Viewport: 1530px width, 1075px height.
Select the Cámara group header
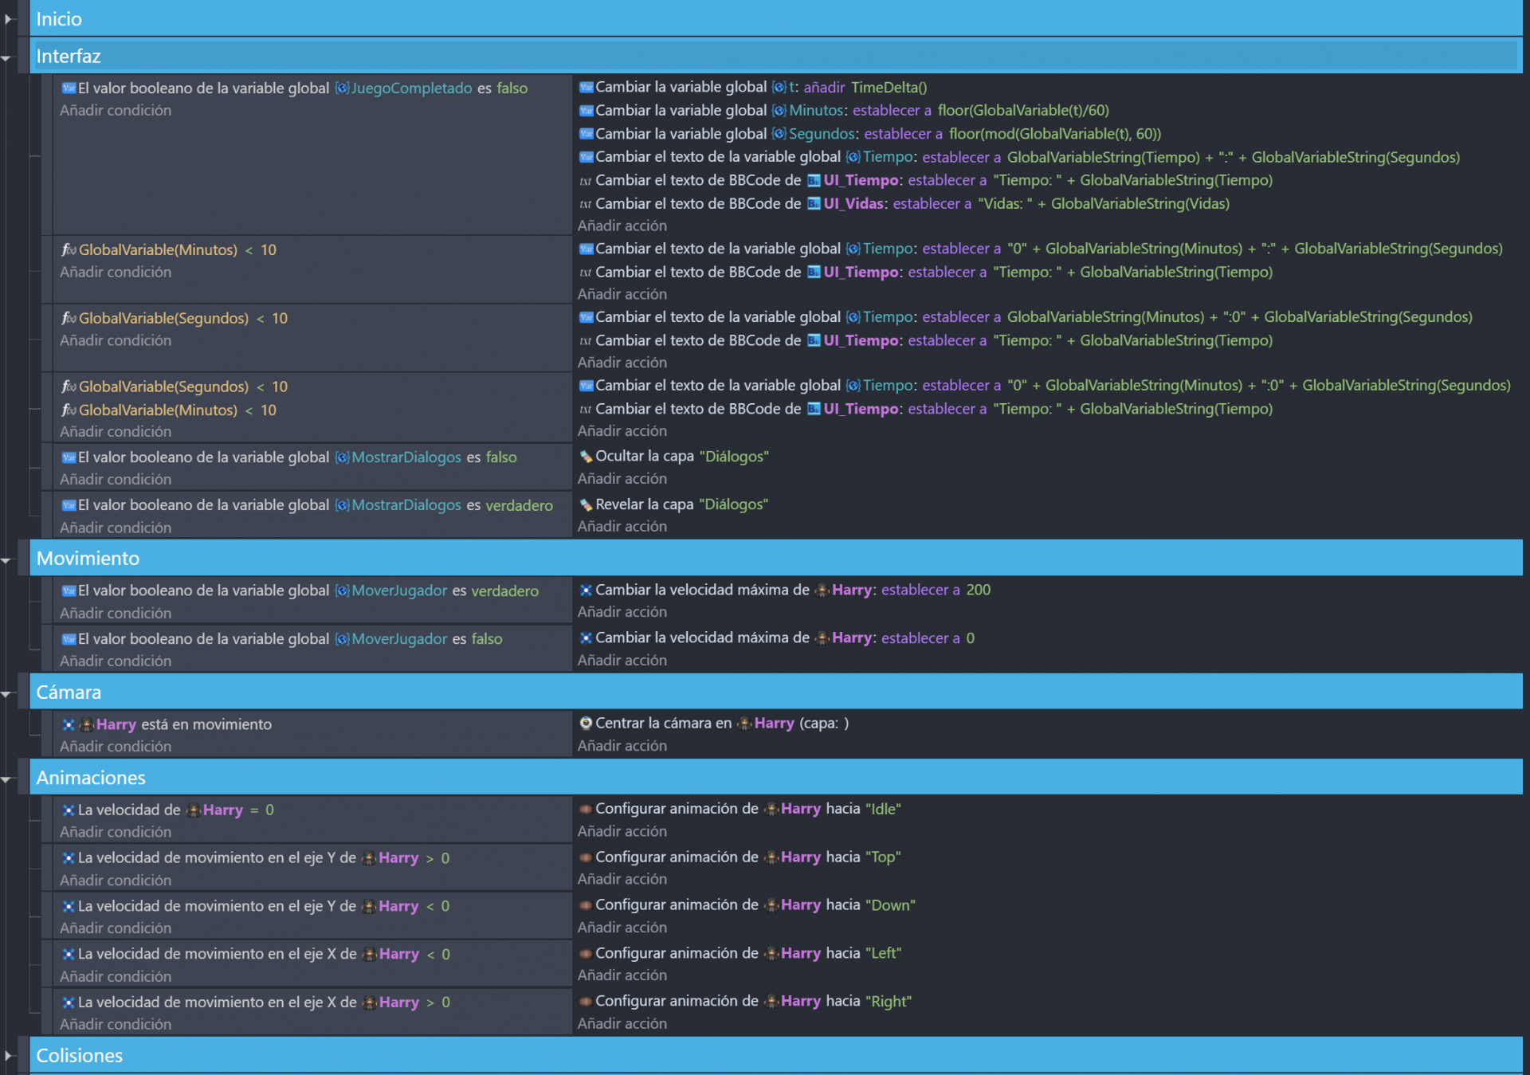click(x=775, y=692)
